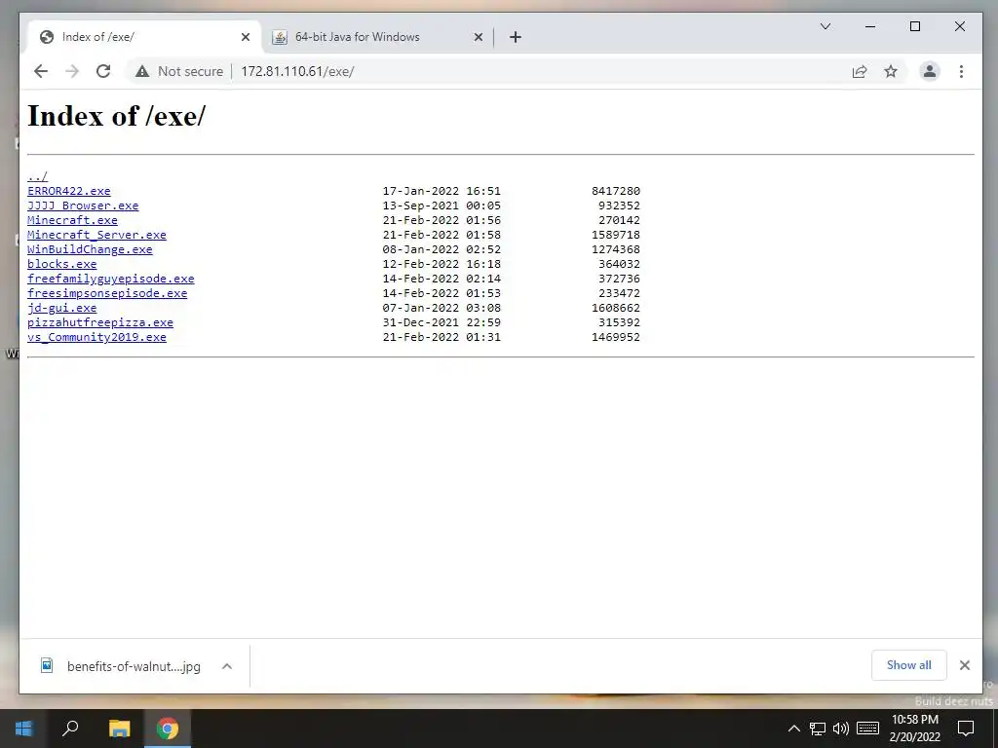Click the Chrome taskbar icon
The width and height of the screenshot is (998, 748).
168,729
